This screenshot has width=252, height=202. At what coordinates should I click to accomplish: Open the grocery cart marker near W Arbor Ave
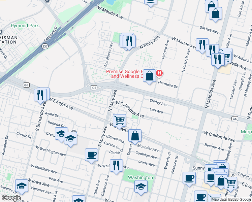click(x=227, y=56)
